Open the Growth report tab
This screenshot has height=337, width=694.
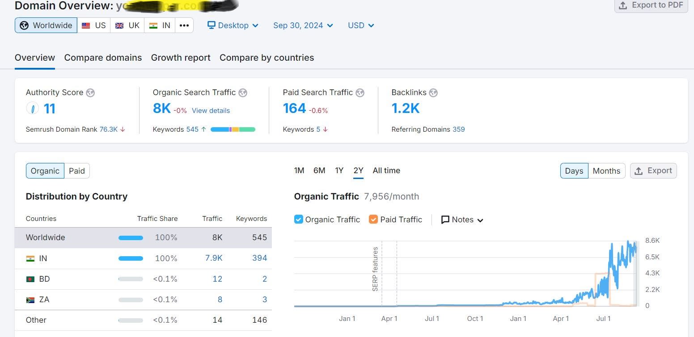[181, 58]
